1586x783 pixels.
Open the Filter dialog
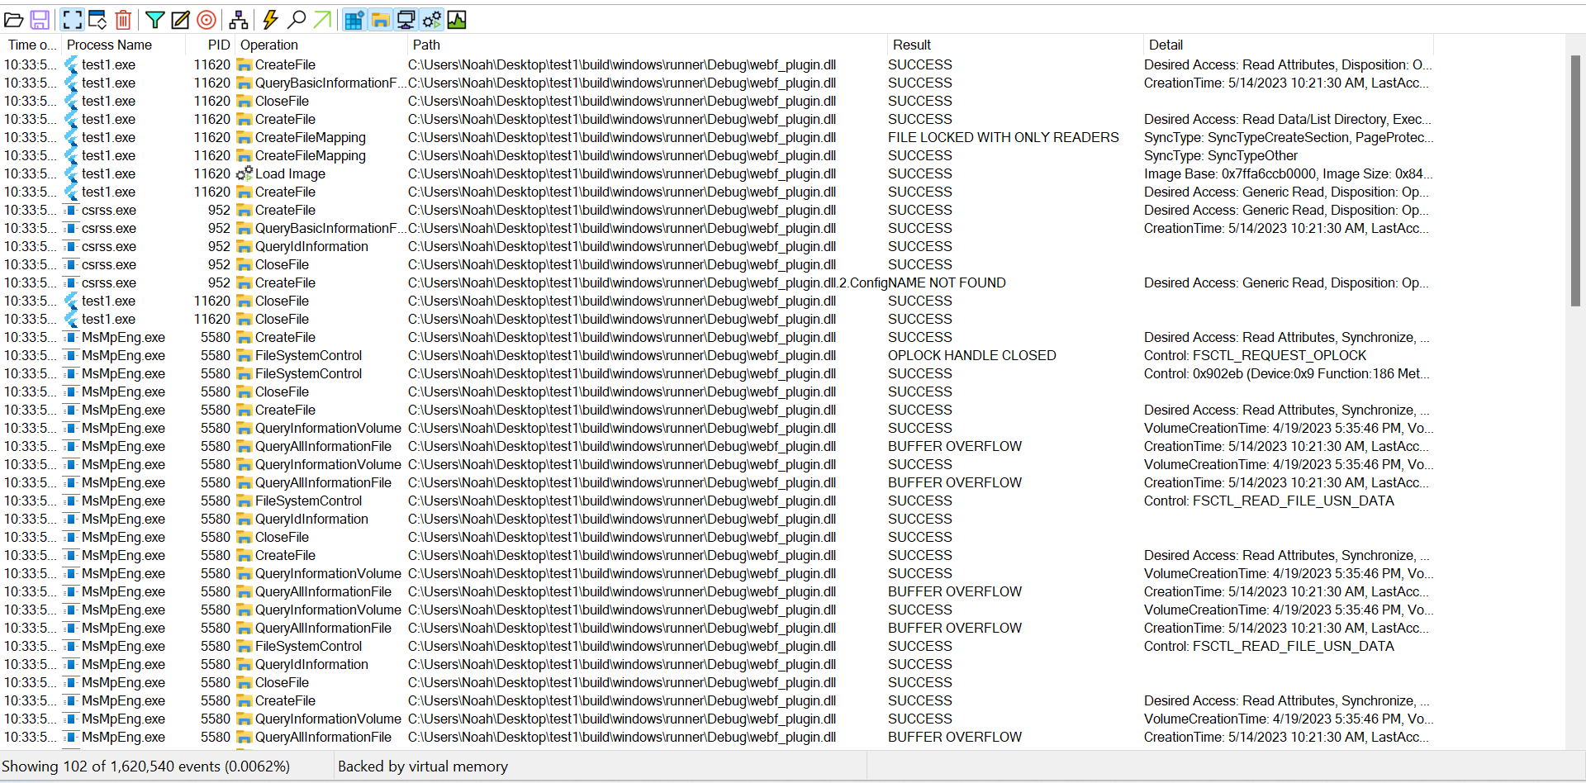pyautogui.click(x=154, y=20)
